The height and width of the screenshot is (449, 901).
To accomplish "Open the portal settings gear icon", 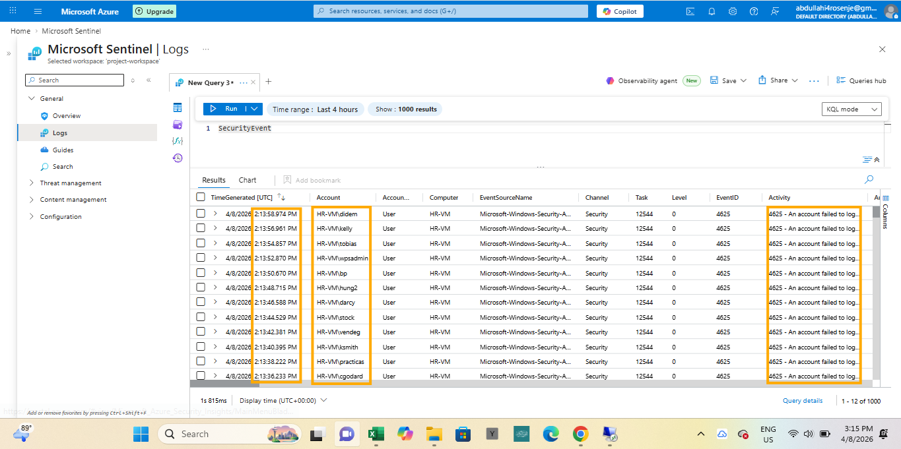I will (x=733, y=11).
